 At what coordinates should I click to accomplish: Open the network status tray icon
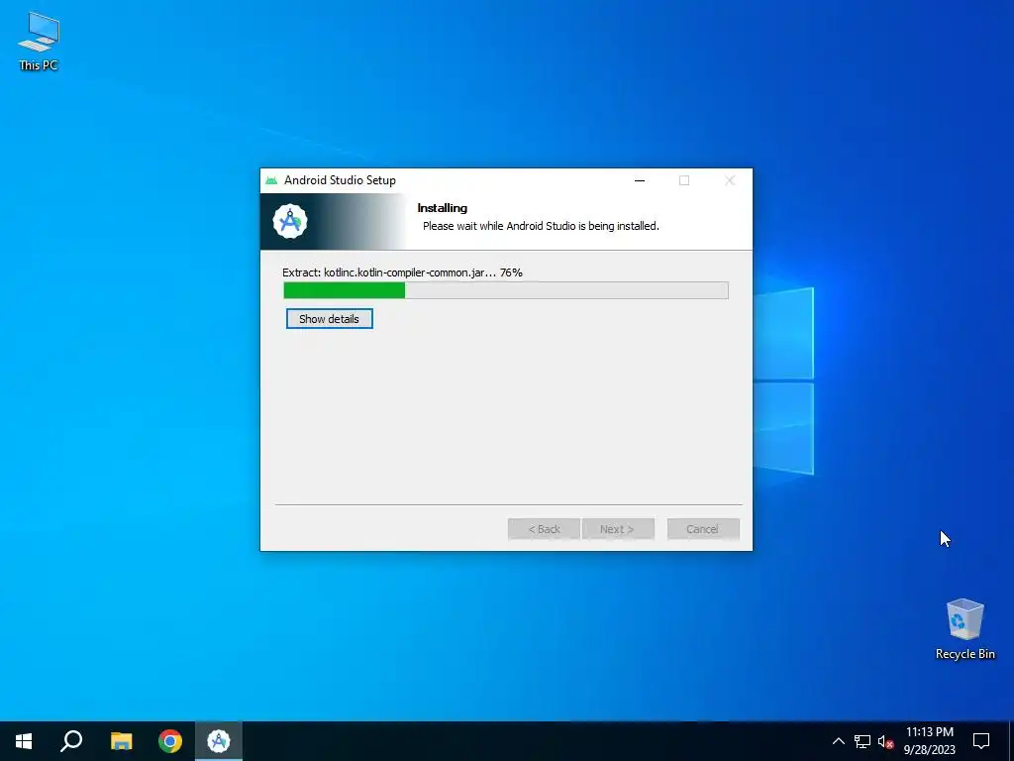(862, 741)
